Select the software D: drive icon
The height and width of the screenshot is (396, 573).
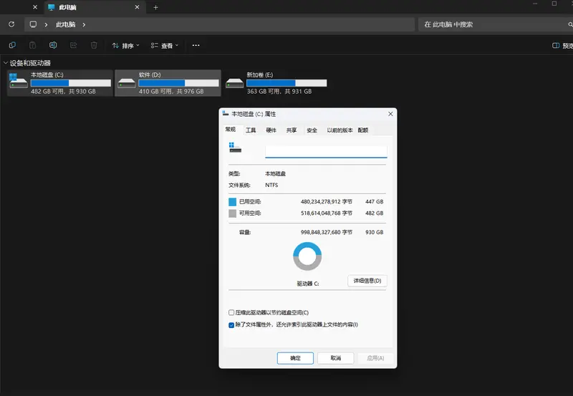pos(127,83)
